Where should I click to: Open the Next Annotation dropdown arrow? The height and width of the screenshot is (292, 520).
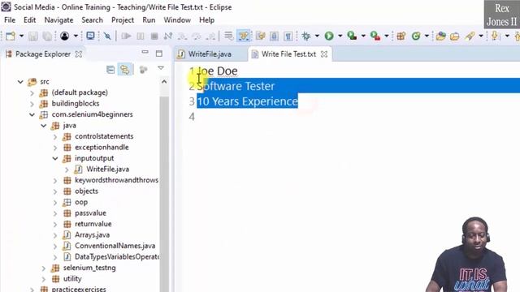(x=507, y=36)
